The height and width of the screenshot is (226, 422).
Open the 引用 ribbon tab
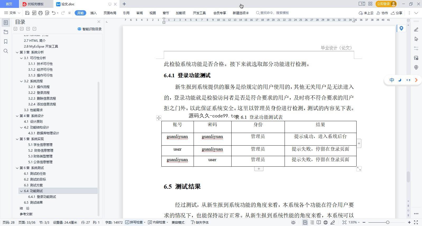(x=126, y=13)
